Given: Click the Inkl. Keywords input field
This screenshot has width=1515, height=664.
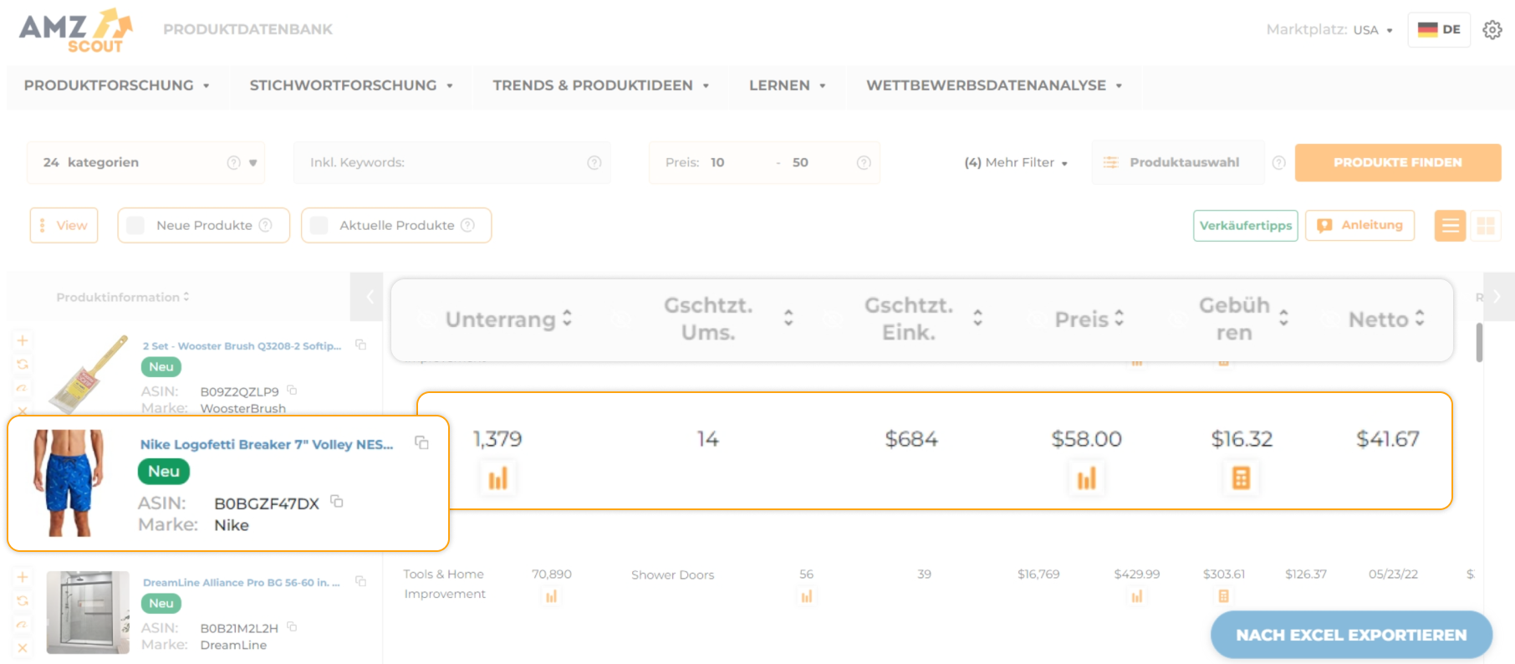Looking at the screenshot, I should [x=451, y=163].
